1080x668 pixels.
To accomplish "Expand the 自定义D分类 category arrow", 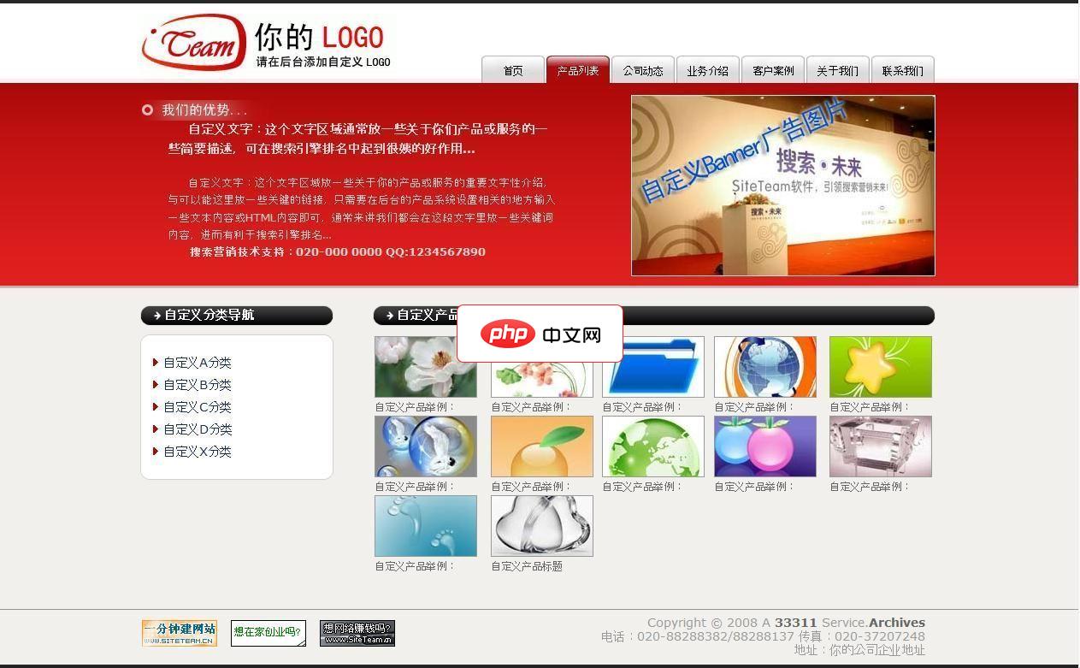I will [156, 429].
